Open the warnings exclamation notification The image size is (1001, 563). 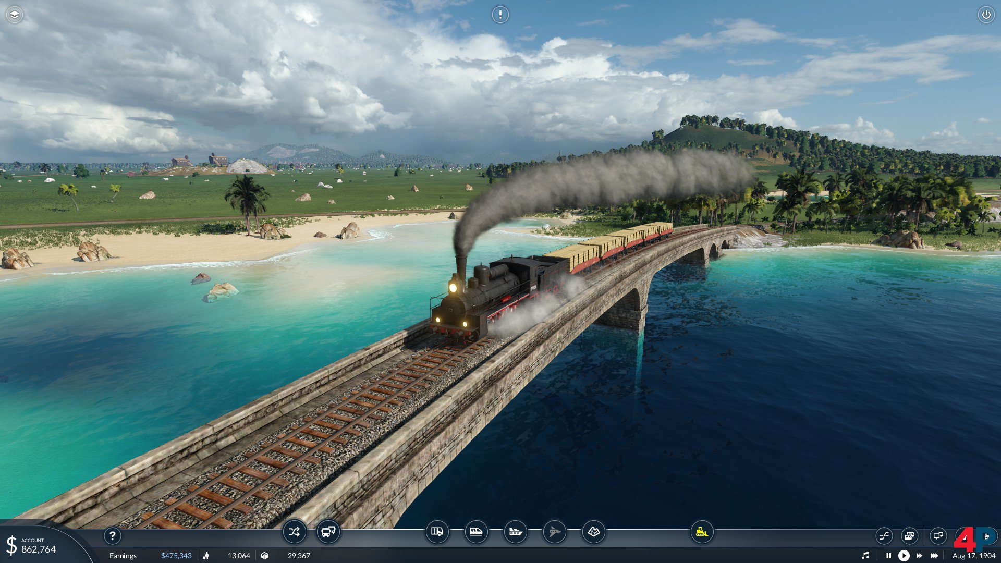(500, 15)
